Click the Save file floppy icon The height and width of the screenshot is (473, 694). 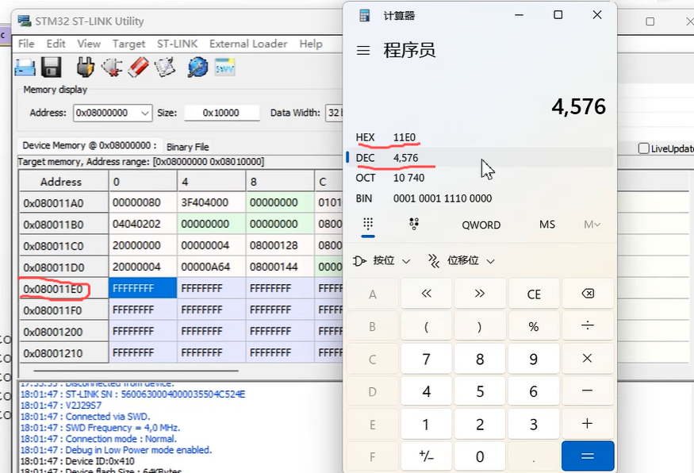pyautogui.click(x=52, y=67)
